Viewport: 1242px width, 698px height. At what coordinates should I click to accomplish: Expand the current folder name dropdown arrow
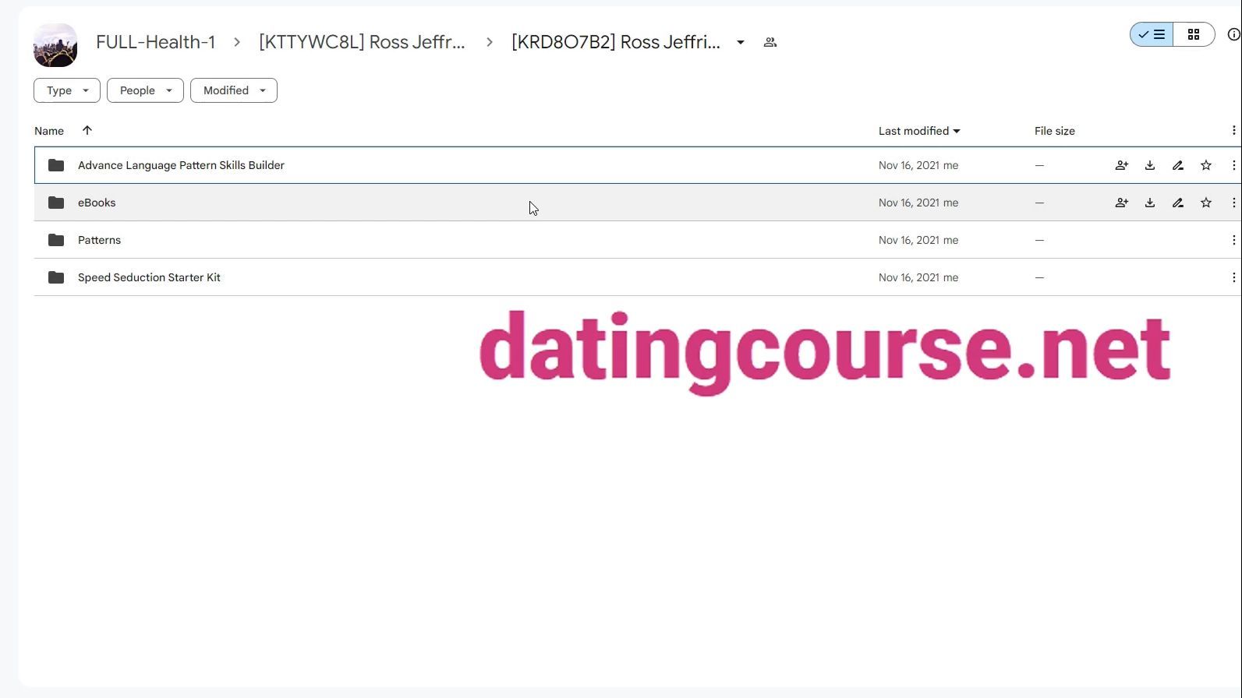741,42
